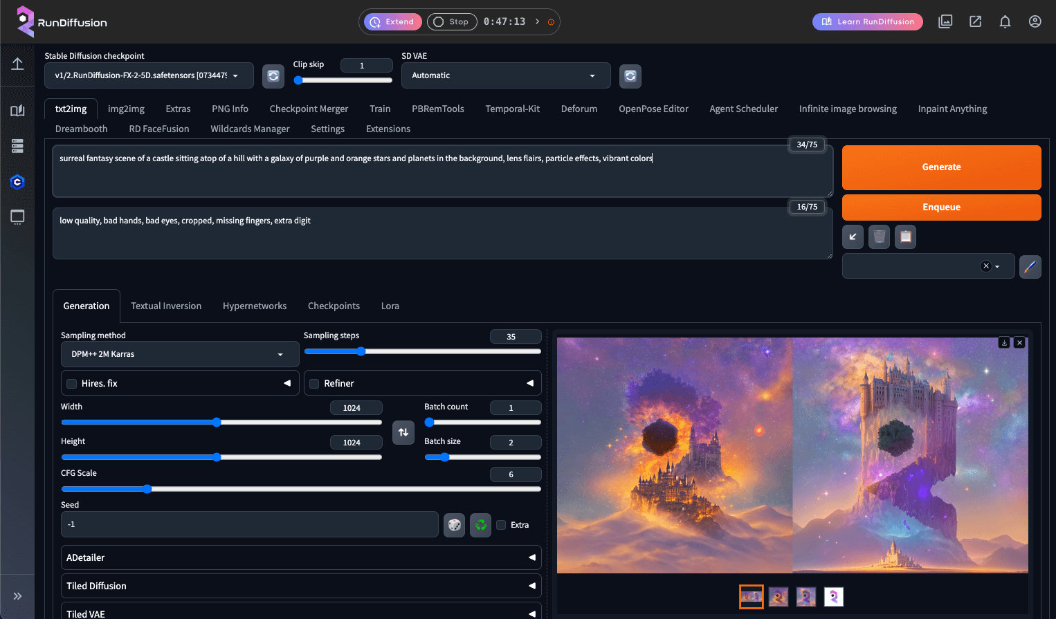Click the Seed input field
The image size is (1056, 619).
pyautogui.click(x=249, y=524)
